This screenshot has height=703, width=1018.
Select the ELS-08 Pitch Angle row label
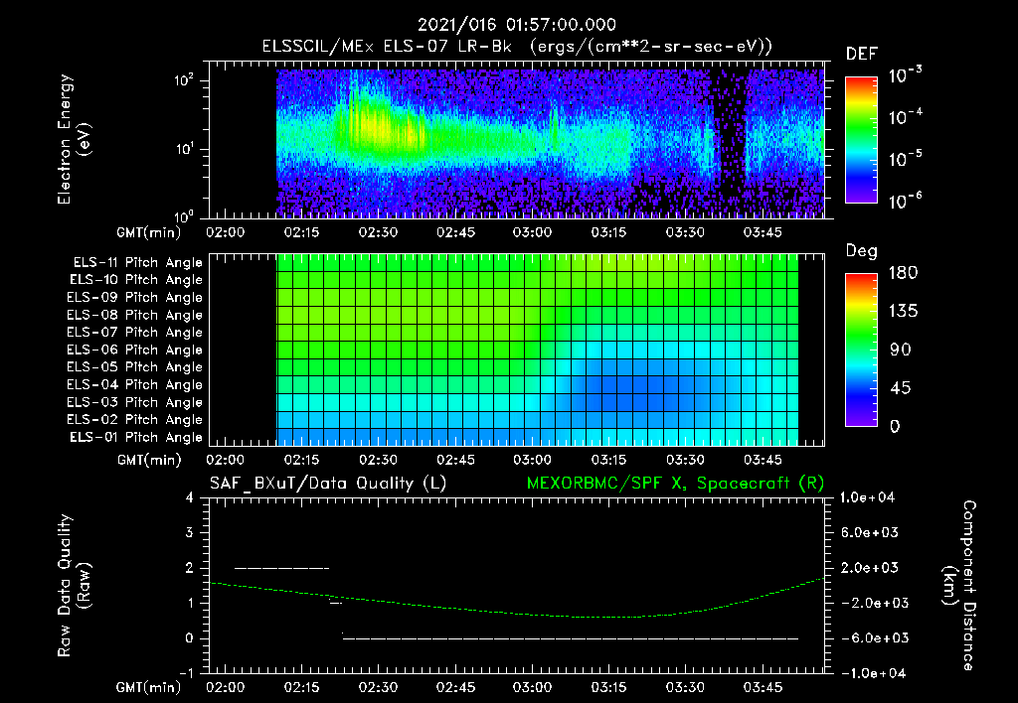point(135,315)
